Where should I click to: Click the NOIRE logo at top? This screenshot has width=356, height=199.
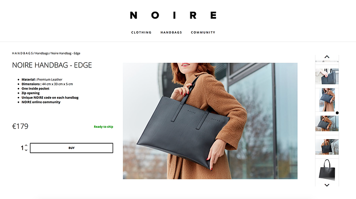tap(173, 15)
